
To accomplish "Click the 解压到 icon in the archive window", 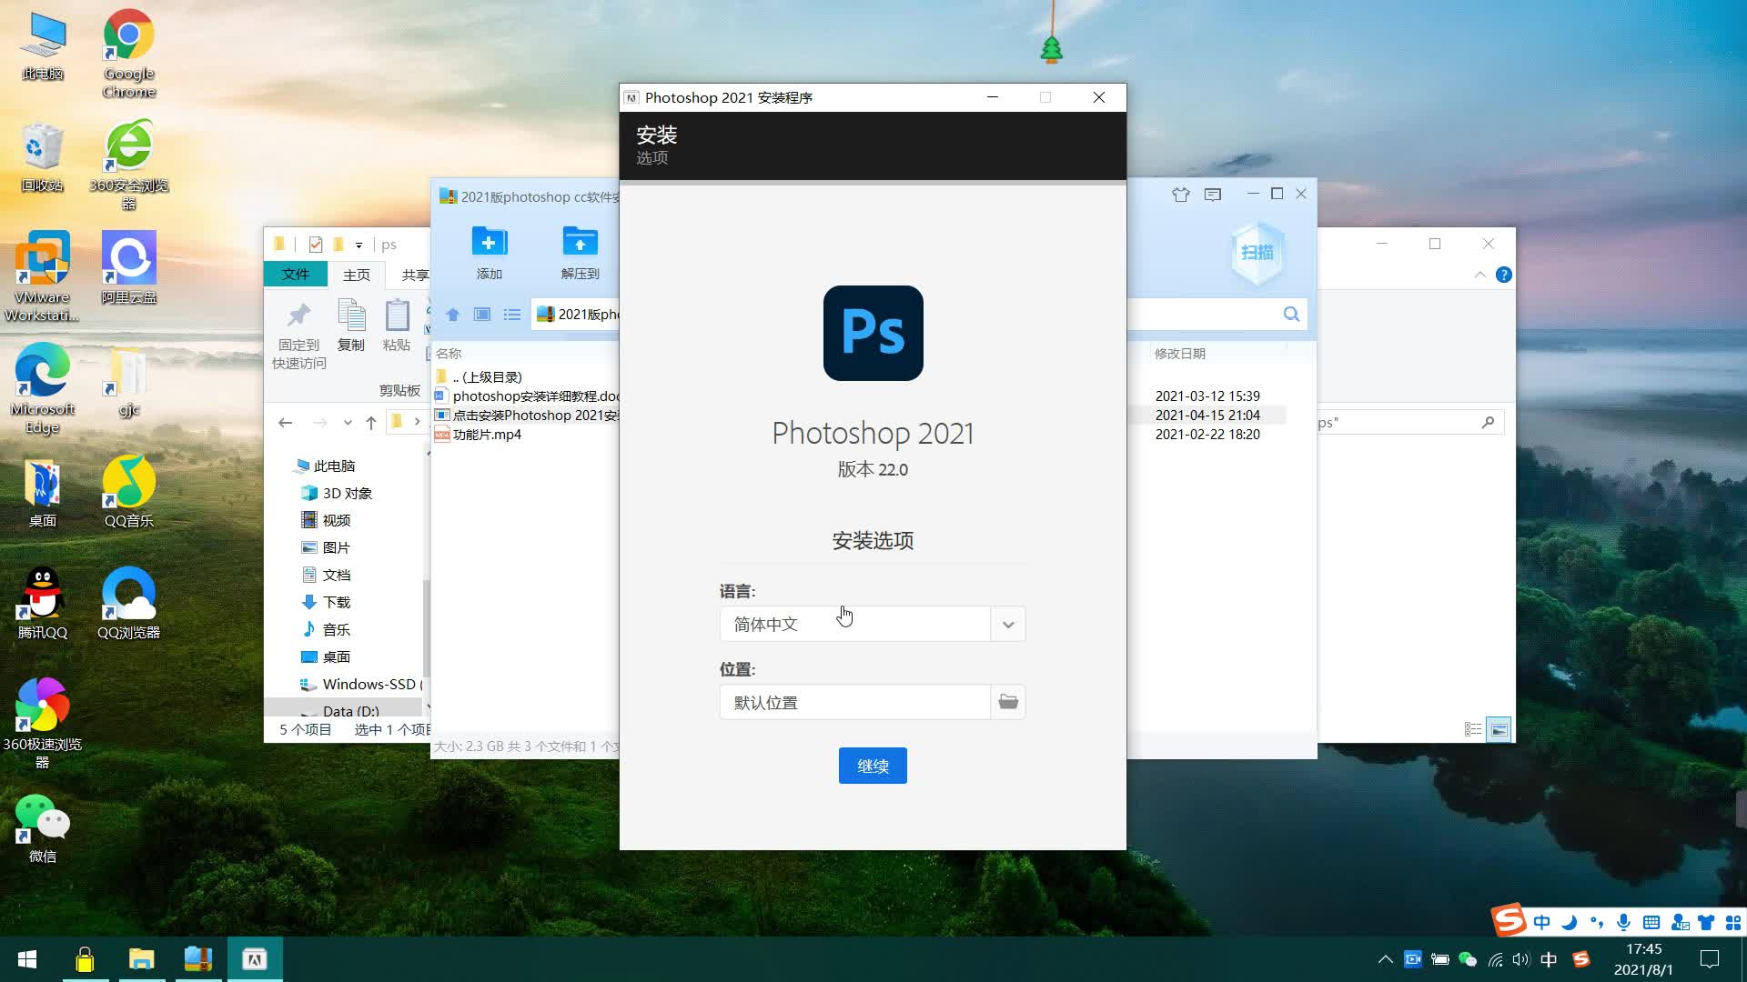I will coord(580,253).
